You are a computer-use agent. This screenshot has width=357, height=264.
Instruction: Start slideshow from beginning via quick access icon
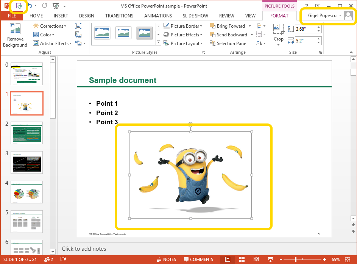[x=56, y=6]
